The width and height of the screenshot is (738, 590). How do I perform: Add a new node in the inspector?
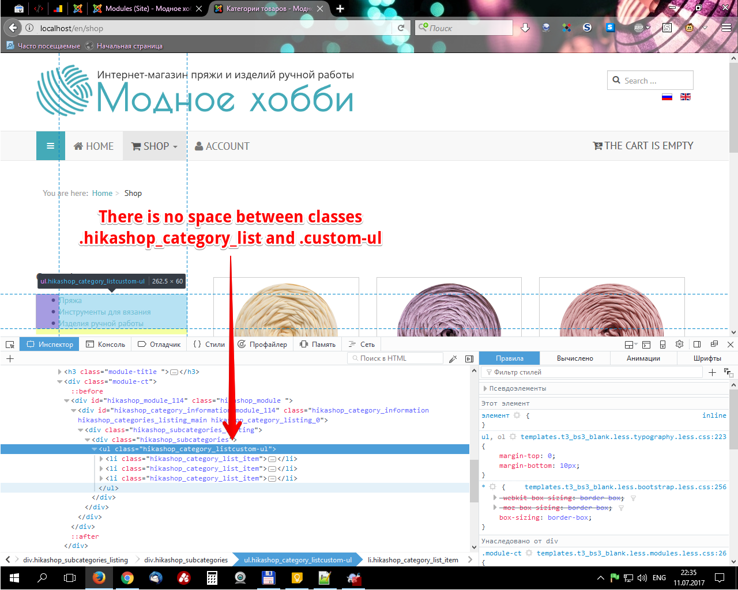(x=10, y=358)
